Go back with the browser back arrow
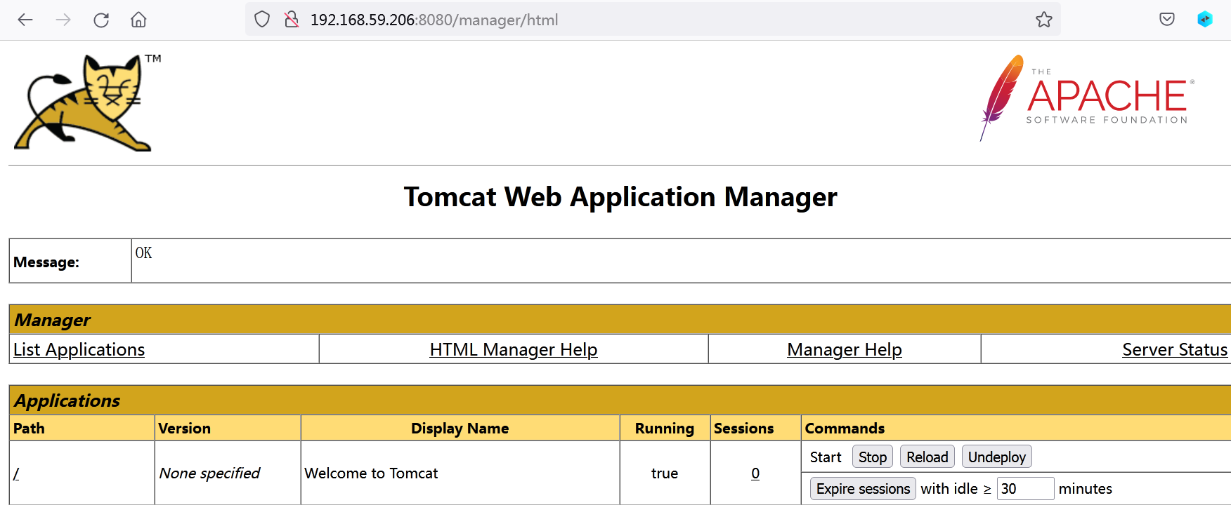Screen dimensions: 1231x505 (x=25, y=20)
